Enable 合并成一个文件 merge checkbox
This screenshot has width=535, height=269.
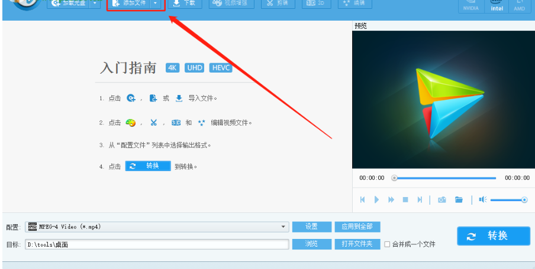pyautogui.click(x=387, y=244)
